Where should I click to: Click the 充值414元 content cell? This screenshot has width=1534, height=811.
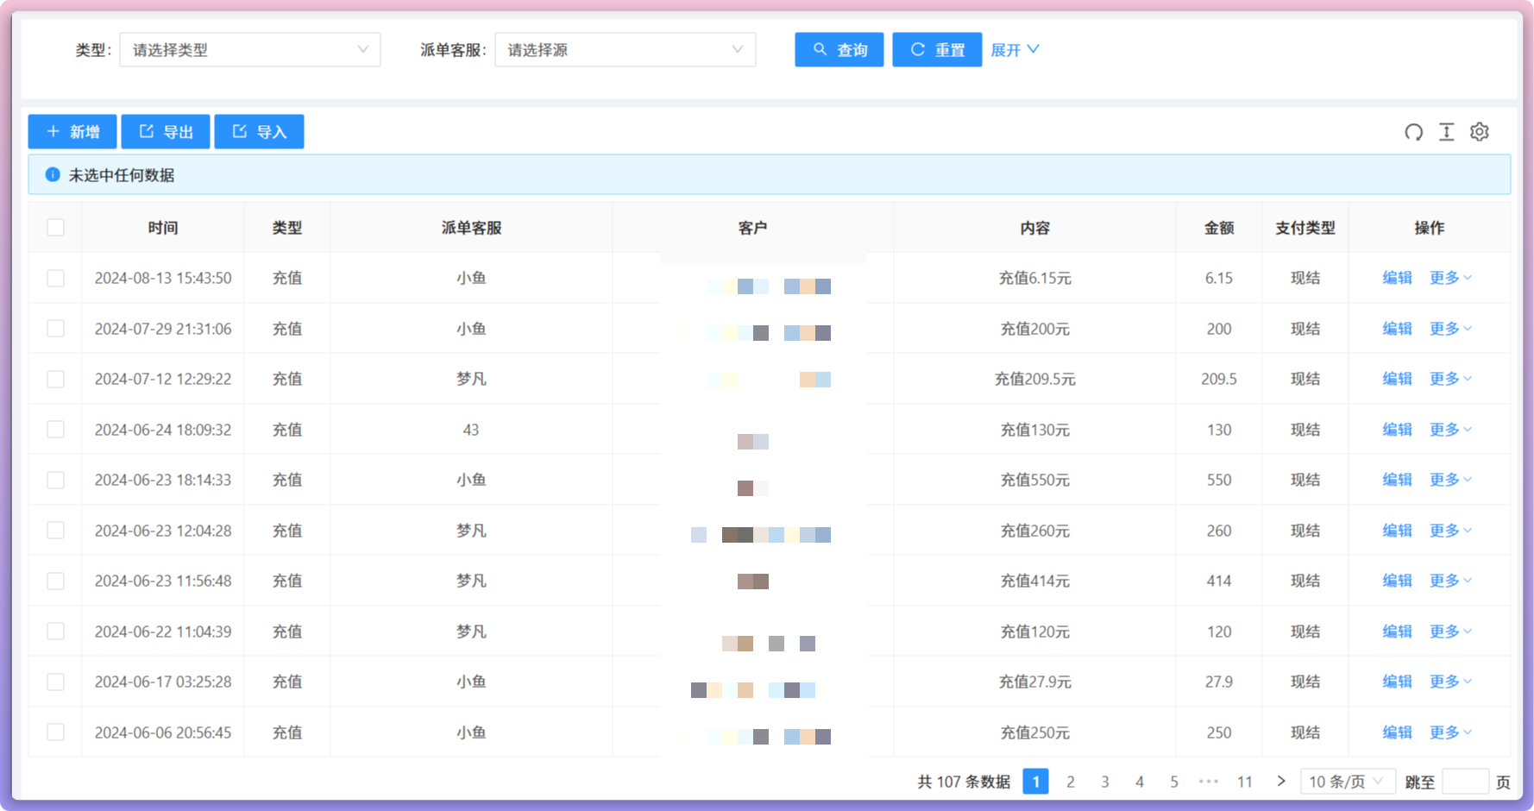click(x=1035, y=581)
